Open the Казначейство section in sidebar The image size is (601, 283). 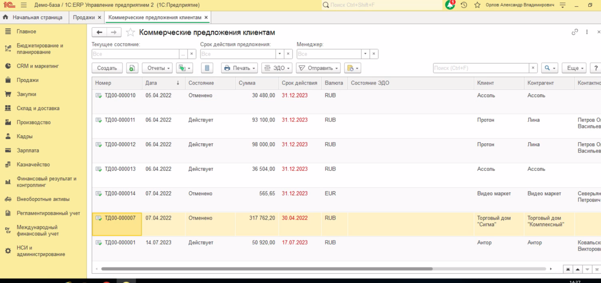(33, 164)
